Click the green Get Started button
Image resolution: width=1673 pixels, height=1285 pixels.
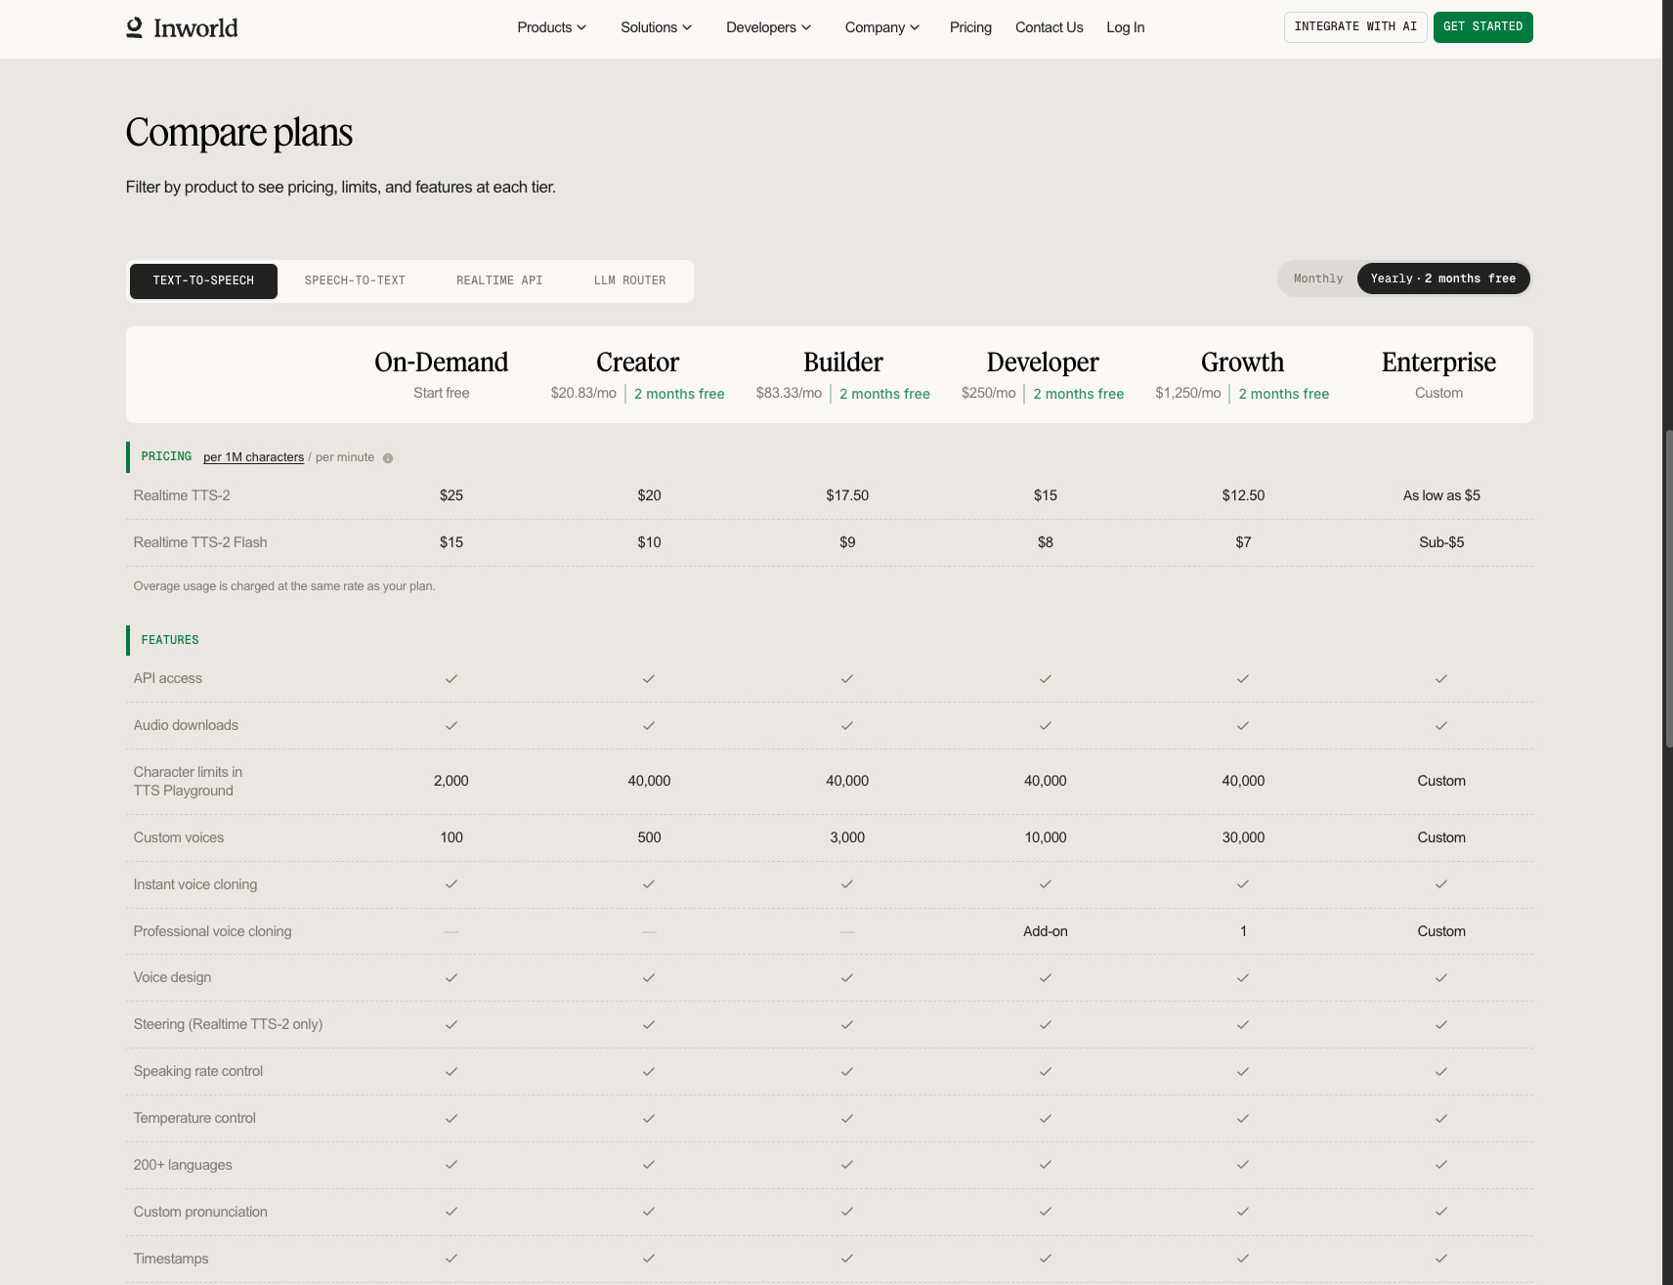1482,27
